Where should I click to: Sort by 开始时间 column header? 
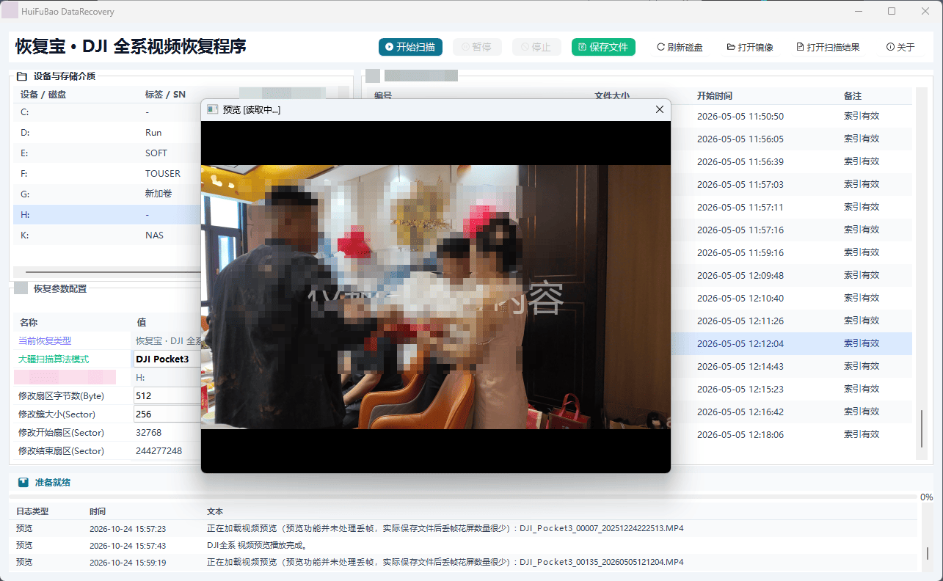coord(714,96)
